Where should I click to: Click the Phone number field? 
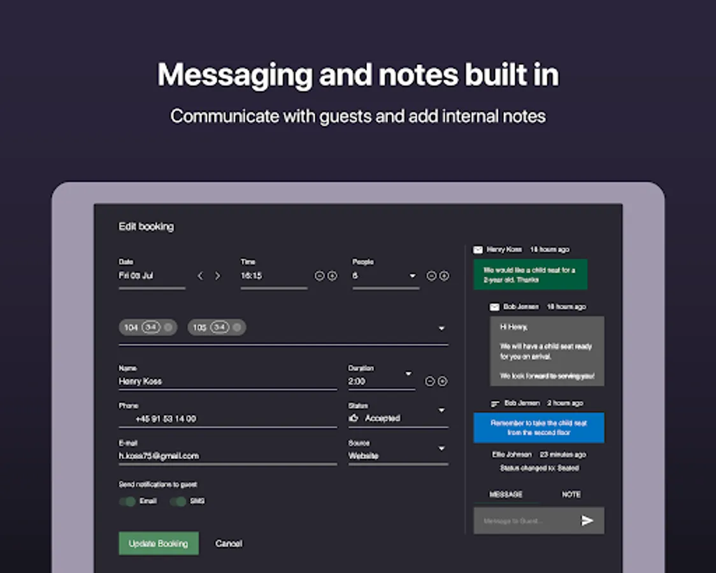228,419
